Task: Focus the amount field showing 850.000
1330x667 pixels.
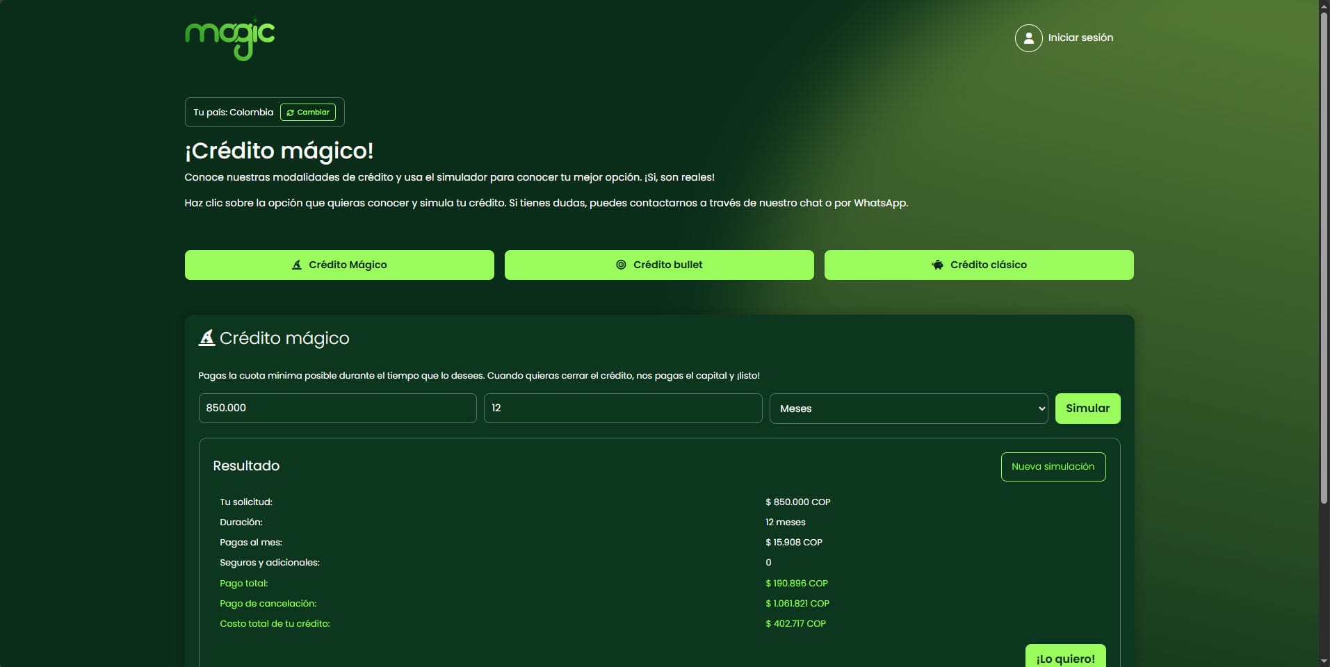Action: pyautogui.click(x=337, y=409)
